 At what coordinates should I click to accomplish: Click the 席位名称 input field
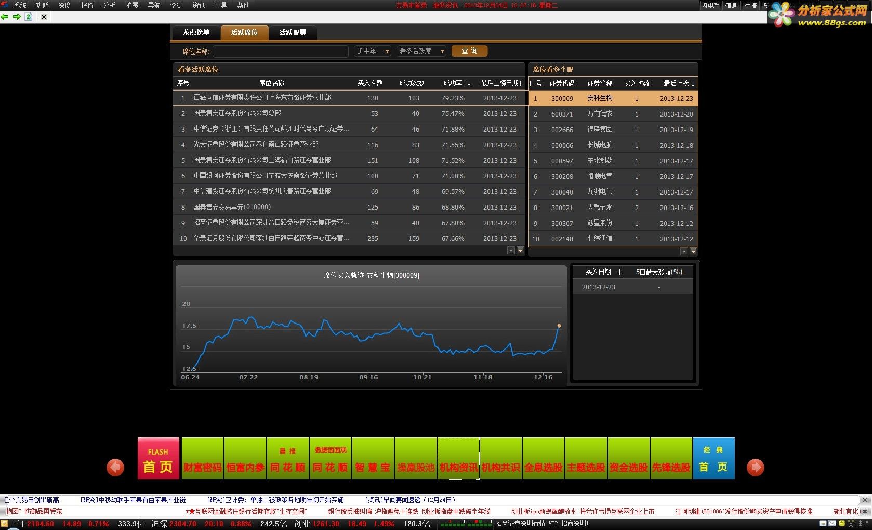tap(281, 51)
